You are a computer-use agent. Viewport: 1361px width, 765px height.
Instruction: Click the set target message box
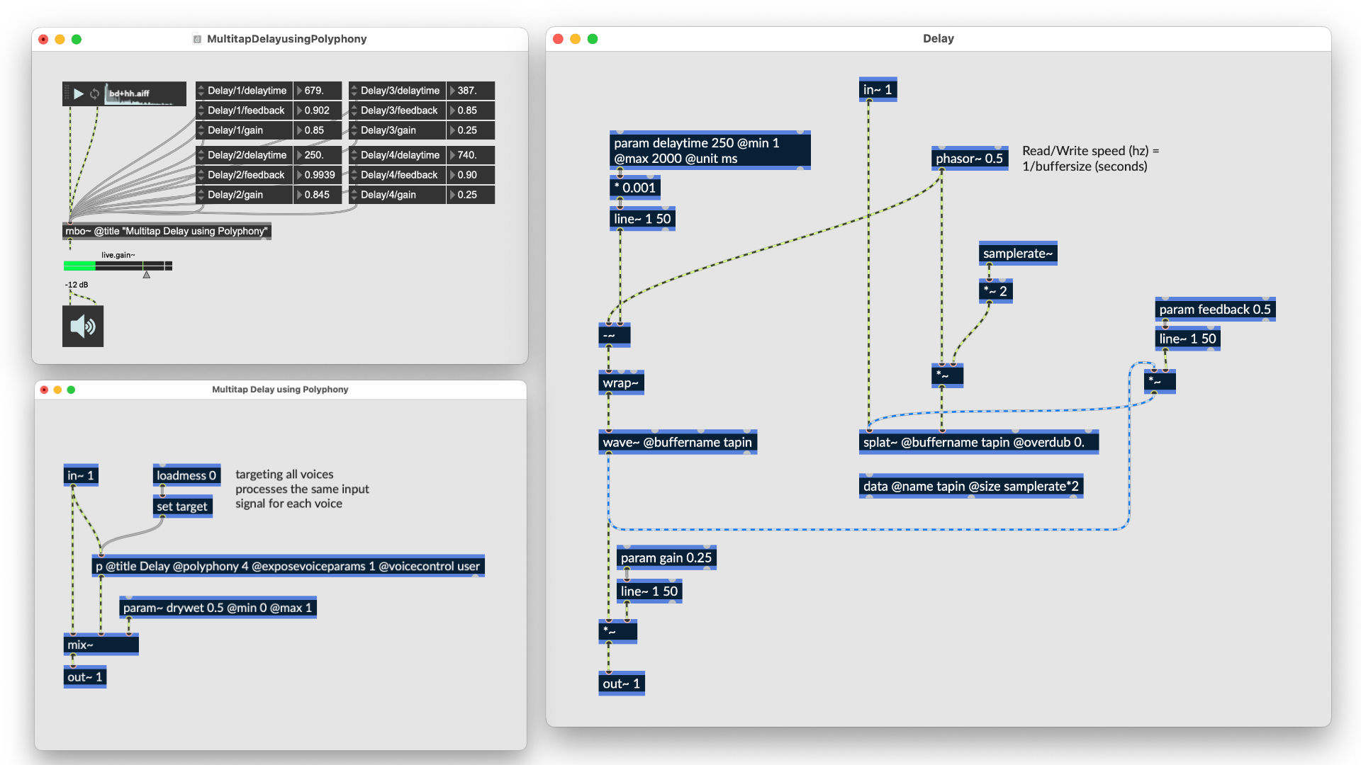pos(182,506)
